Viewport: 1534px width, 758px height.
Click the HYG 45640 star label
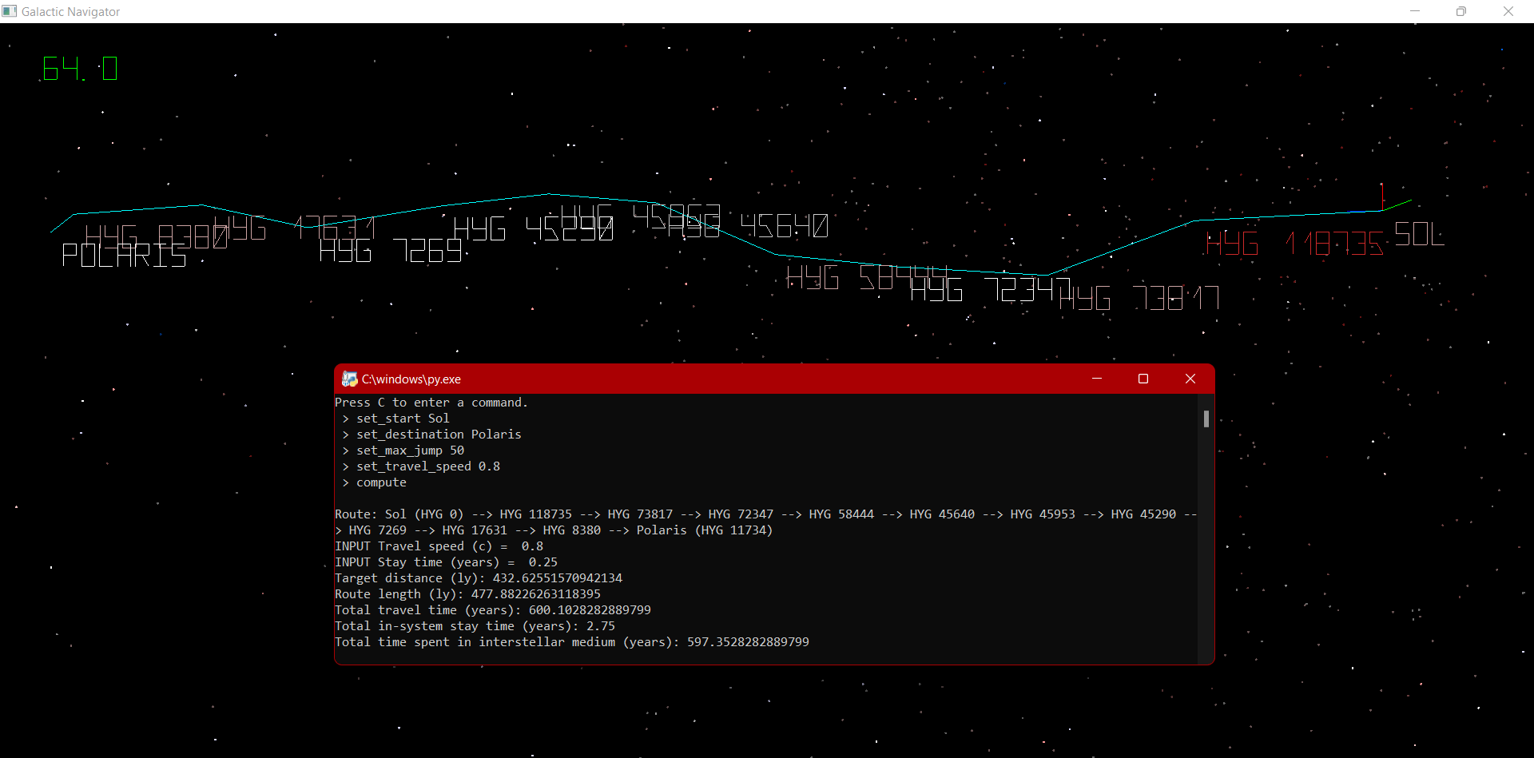(787, 228)
